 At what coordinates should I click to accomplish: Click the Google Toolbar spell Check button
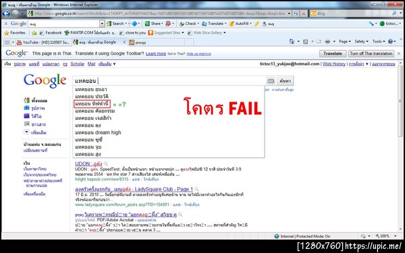pyautogui.click(x=189, y=24)
